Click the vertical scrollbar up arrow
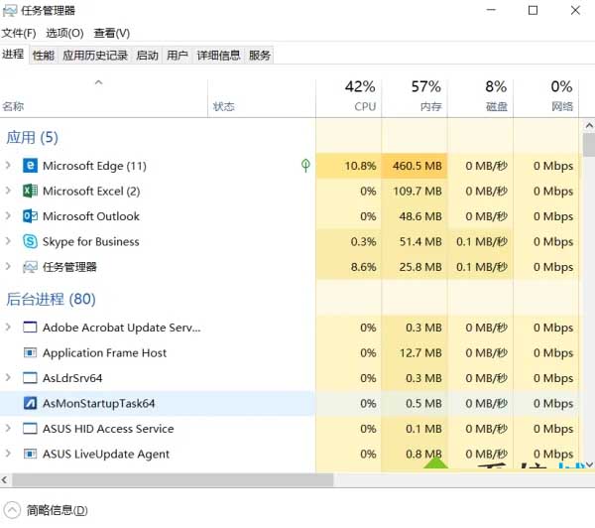Image resolution: width=595 pixels, height=528 pixels. coord(589,125)
